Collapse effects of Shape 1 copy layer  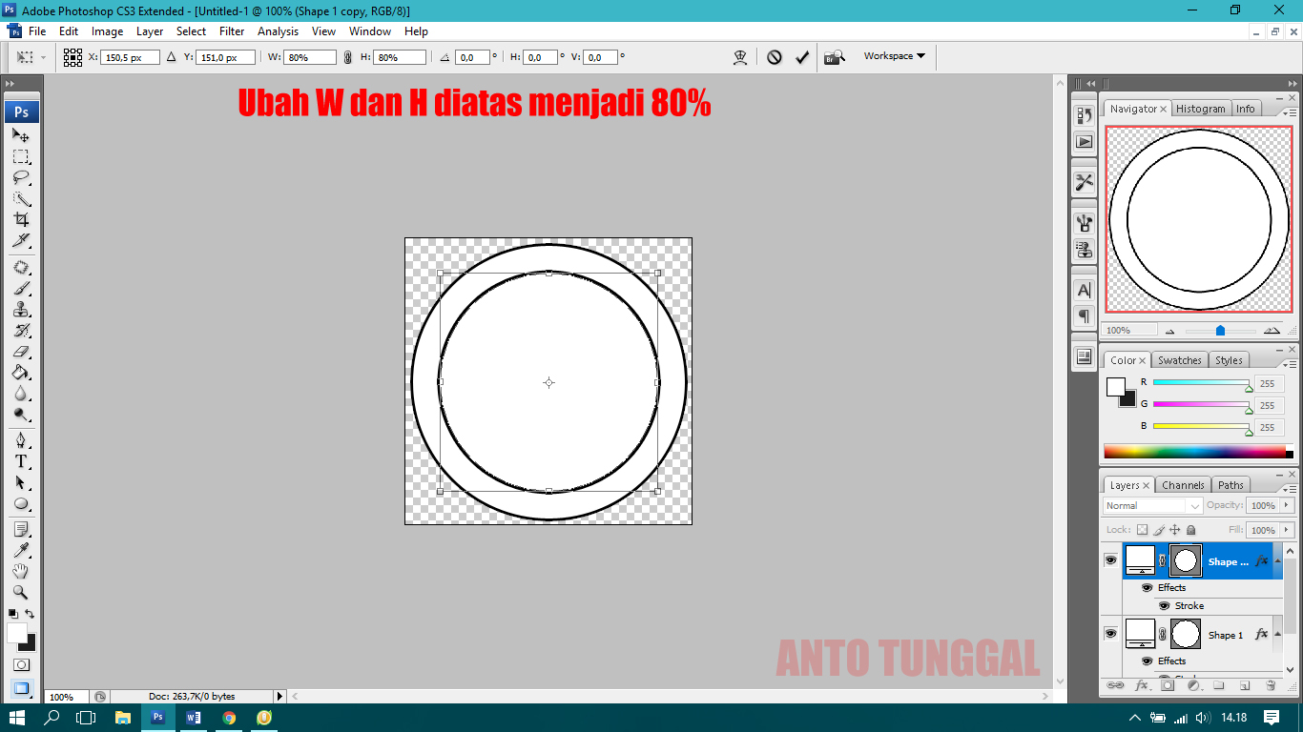click(x=1277, y=560)
